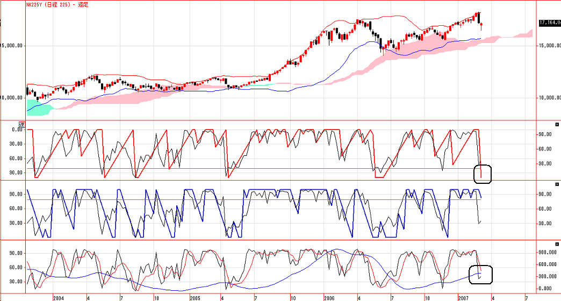Viewport: 561px width, 301px height.
Task: Click the 10,000.00 label on the right price axis
Action: (x=549, y=98)
